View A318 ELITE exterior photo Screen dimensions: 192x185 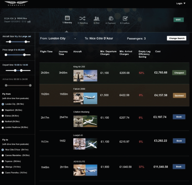point(92,170)
